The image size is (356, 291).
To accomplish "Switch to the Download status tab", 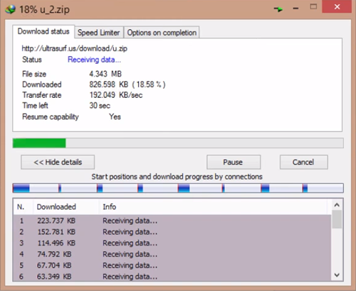I will [x=43, y=31].
